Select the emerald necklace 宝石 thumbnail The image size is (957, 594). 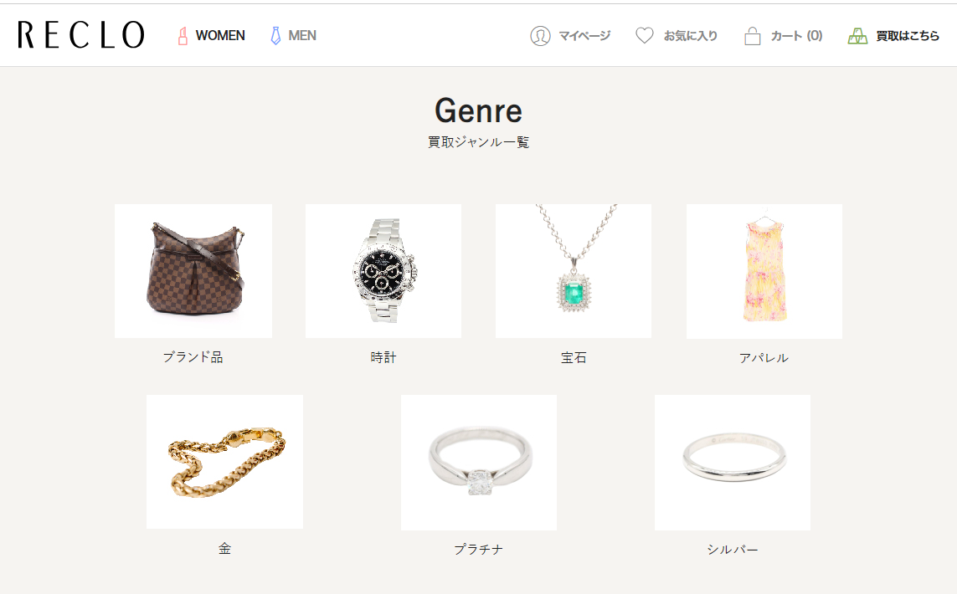pyautogui.click(x=574, y=271)
